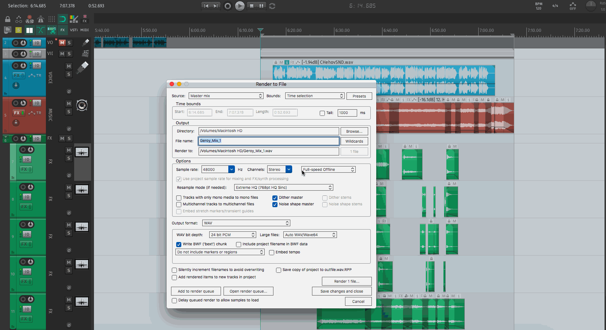
Task: Unmute the VO track
Action: (62, 43)
